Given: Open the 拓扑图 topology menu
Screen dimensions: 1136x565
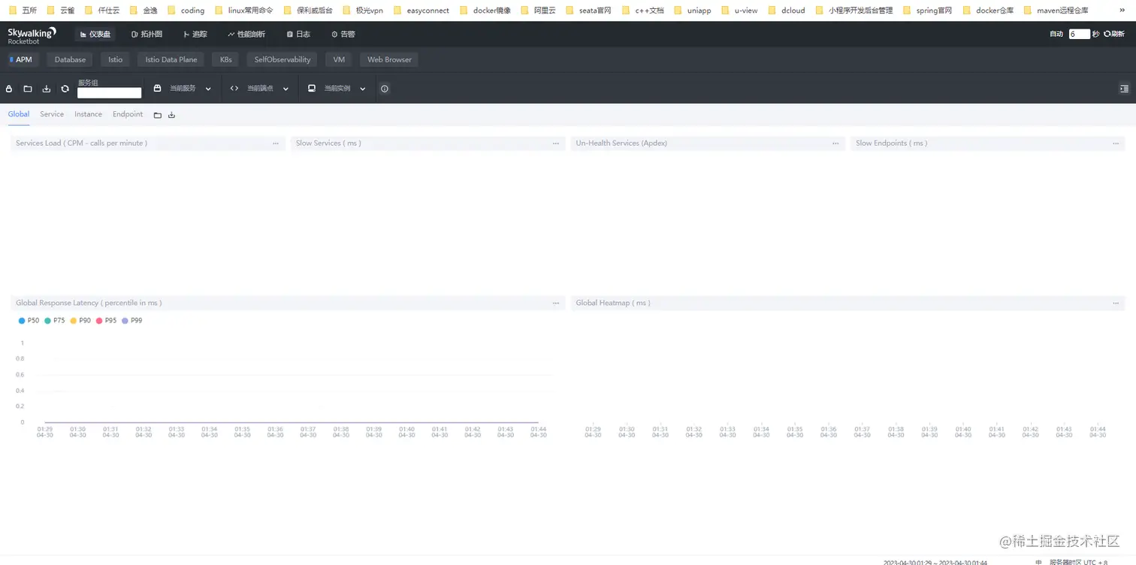Looking at the screenshot, I should [x=147, y=34].
